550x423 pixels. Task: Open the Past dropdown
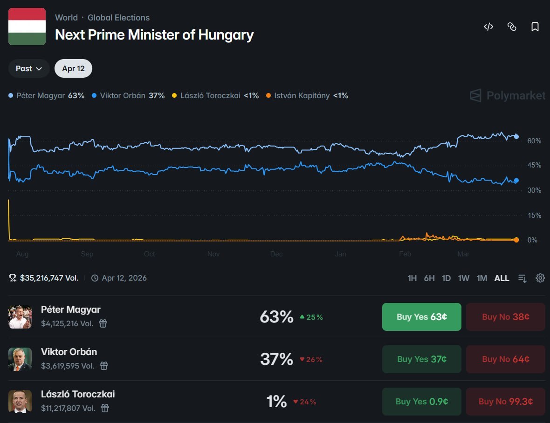29,68
